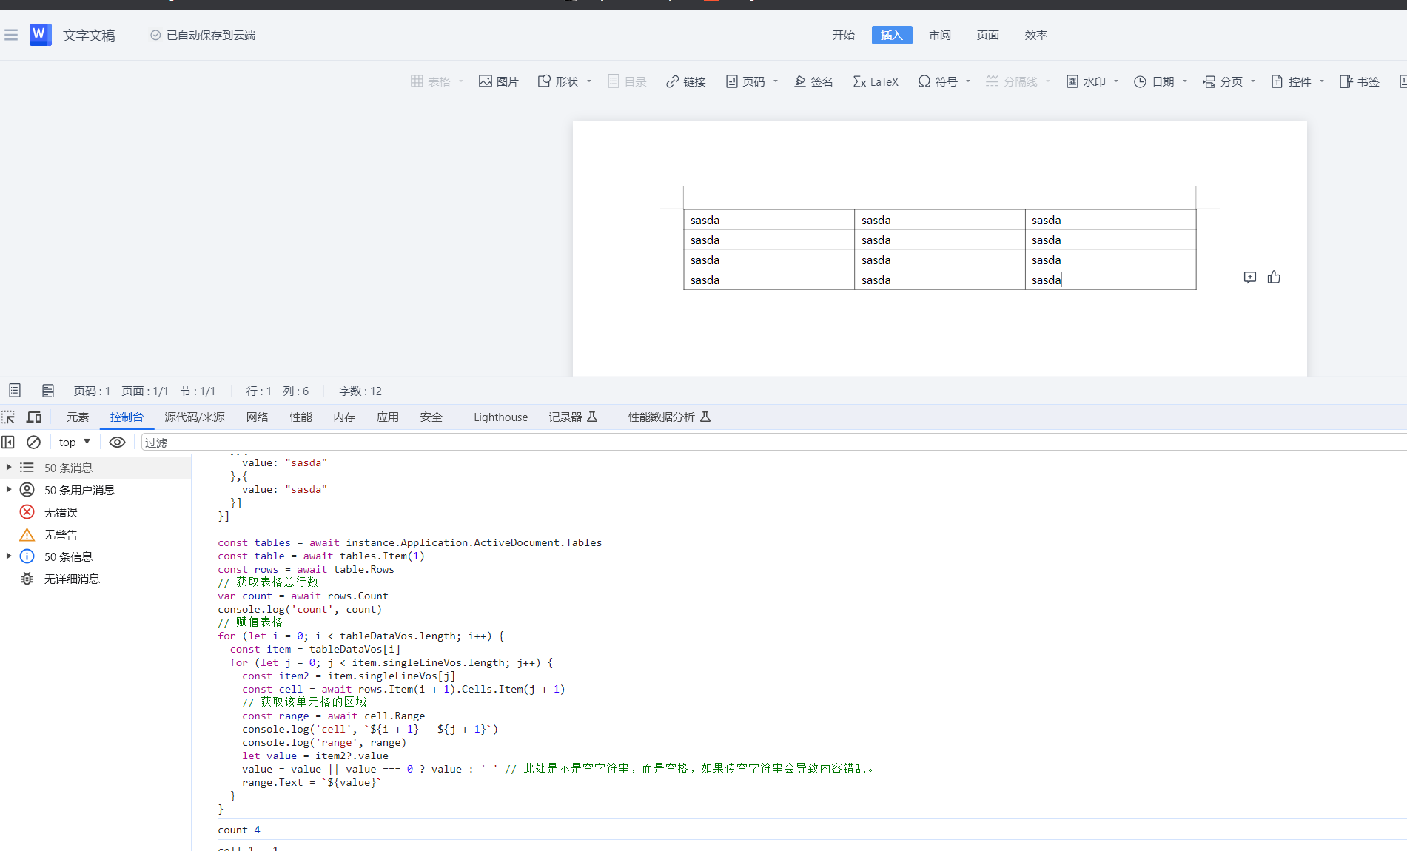Viewport: 1407px width, 851px height.
Task: Open the 控件 controls tool
Action: [x=1291, y=81]
